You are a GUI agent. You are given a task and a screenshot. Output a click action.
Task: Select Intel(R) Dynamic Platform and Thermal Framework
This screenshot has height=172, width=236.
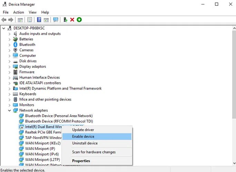[x=60, y=88]
